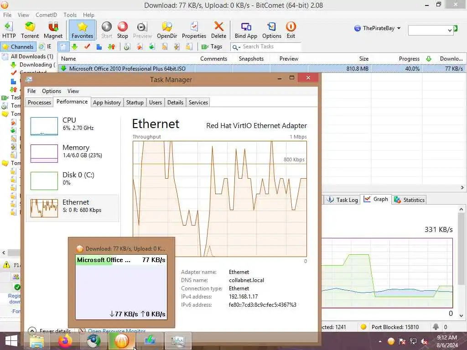Open File Explorer from taskbar

coord(37,341)
